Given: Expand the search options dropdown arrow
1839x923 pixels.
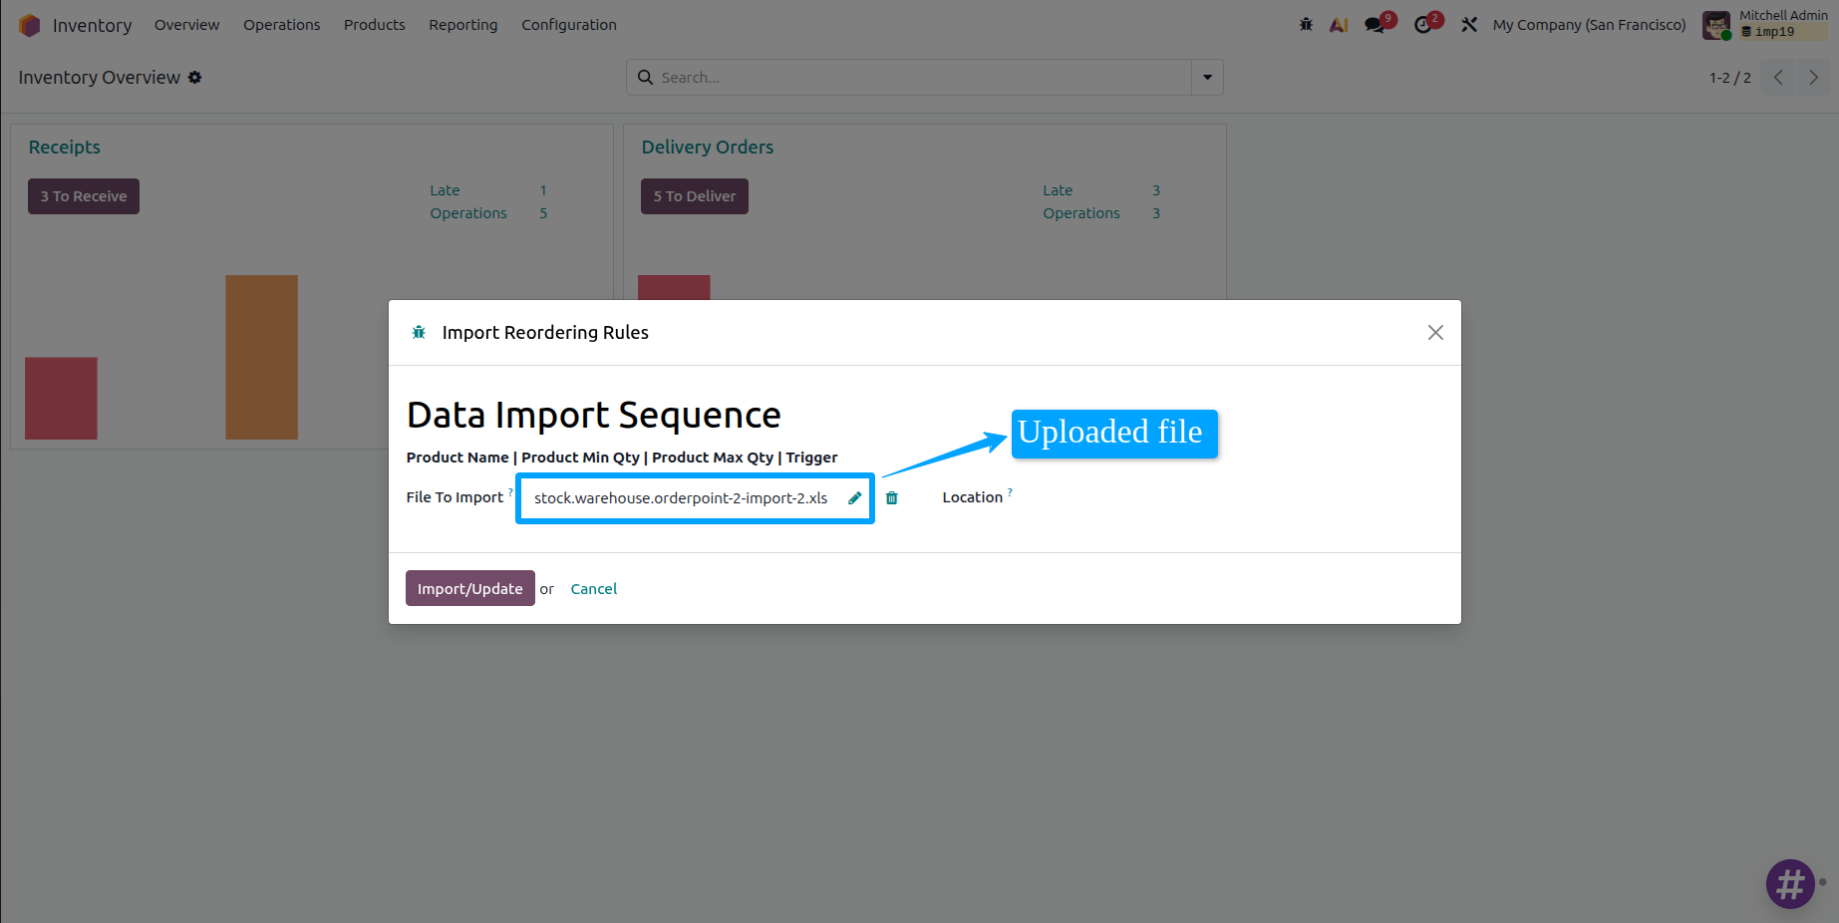Looking at the screenshot, I should [1207, 78].
